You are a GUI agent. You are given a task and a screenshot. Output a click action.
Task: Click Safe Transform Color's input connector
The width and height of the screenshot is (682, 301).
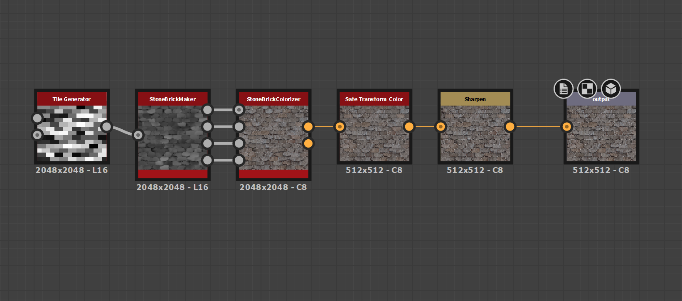pos(340,126)
